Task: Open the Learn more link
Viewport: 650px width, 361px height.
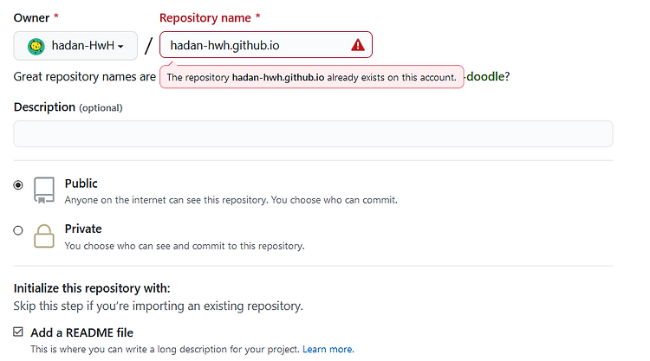Action: click(328, 349)
